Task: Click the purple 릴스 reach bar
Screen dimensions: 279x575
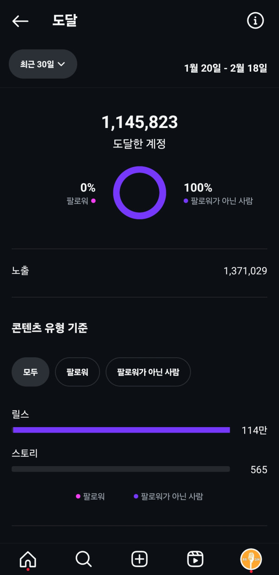Action: click(x=121, y=430)
